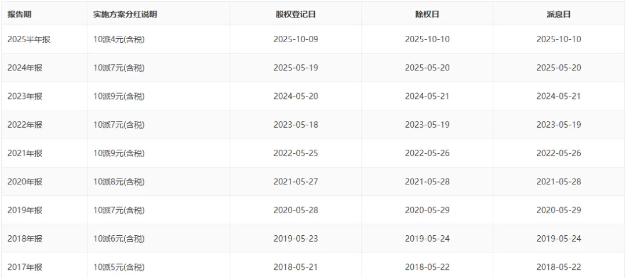The width and height of the screenshot is (626, 278).
Task: Select the 2022年报 report period cell
Action: 25,125
